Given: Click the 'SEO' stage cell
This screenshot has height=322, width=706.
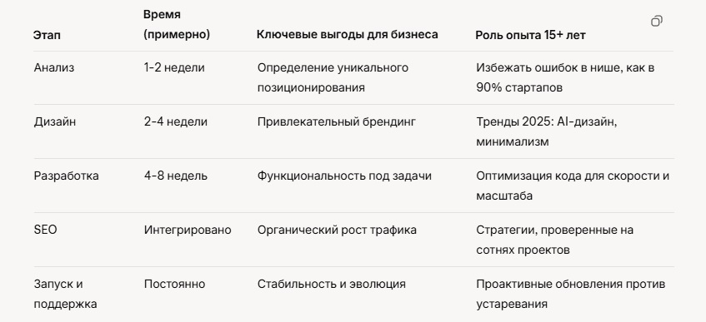Looking at the screenshot, I should (46, 230).
